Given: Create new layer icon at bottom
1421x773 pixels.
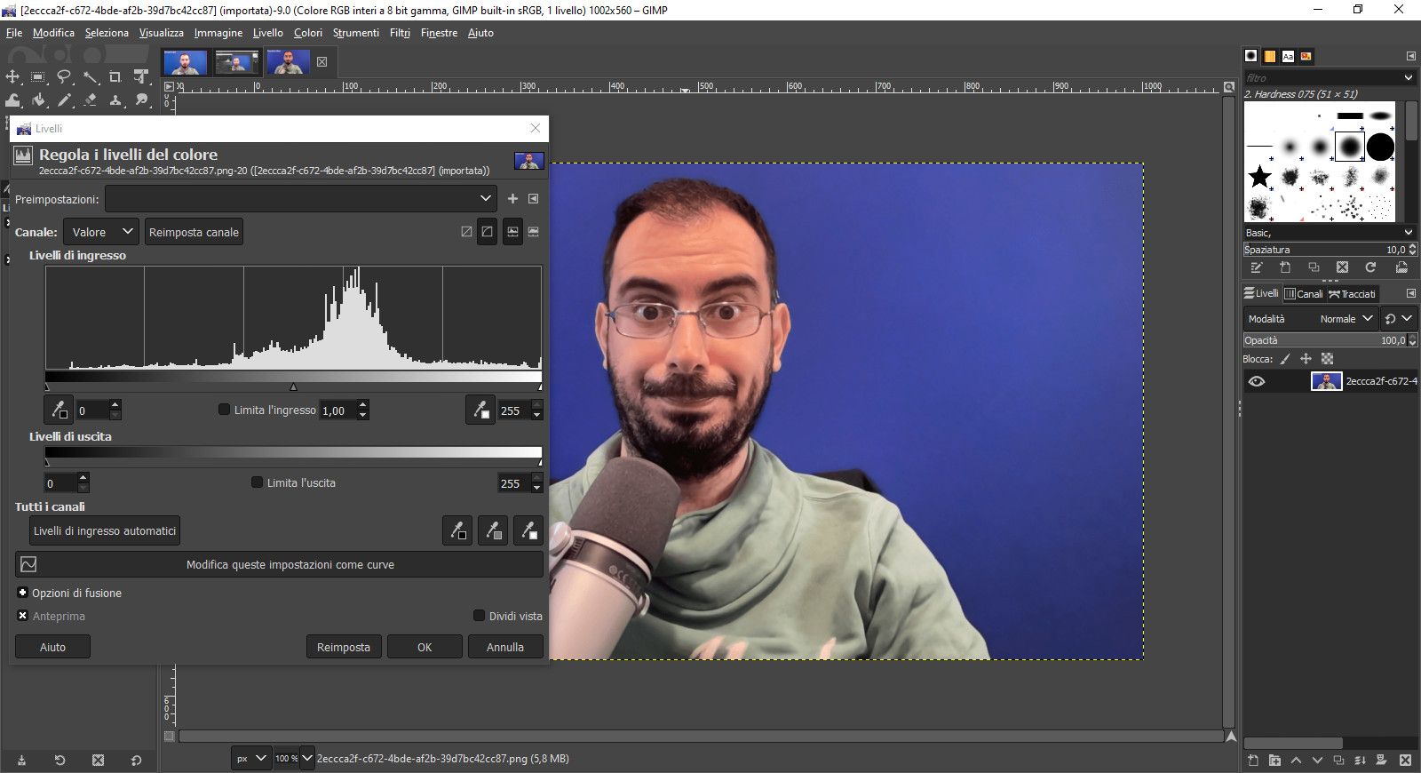Looking at the screenshot, I should point(1253,760).
